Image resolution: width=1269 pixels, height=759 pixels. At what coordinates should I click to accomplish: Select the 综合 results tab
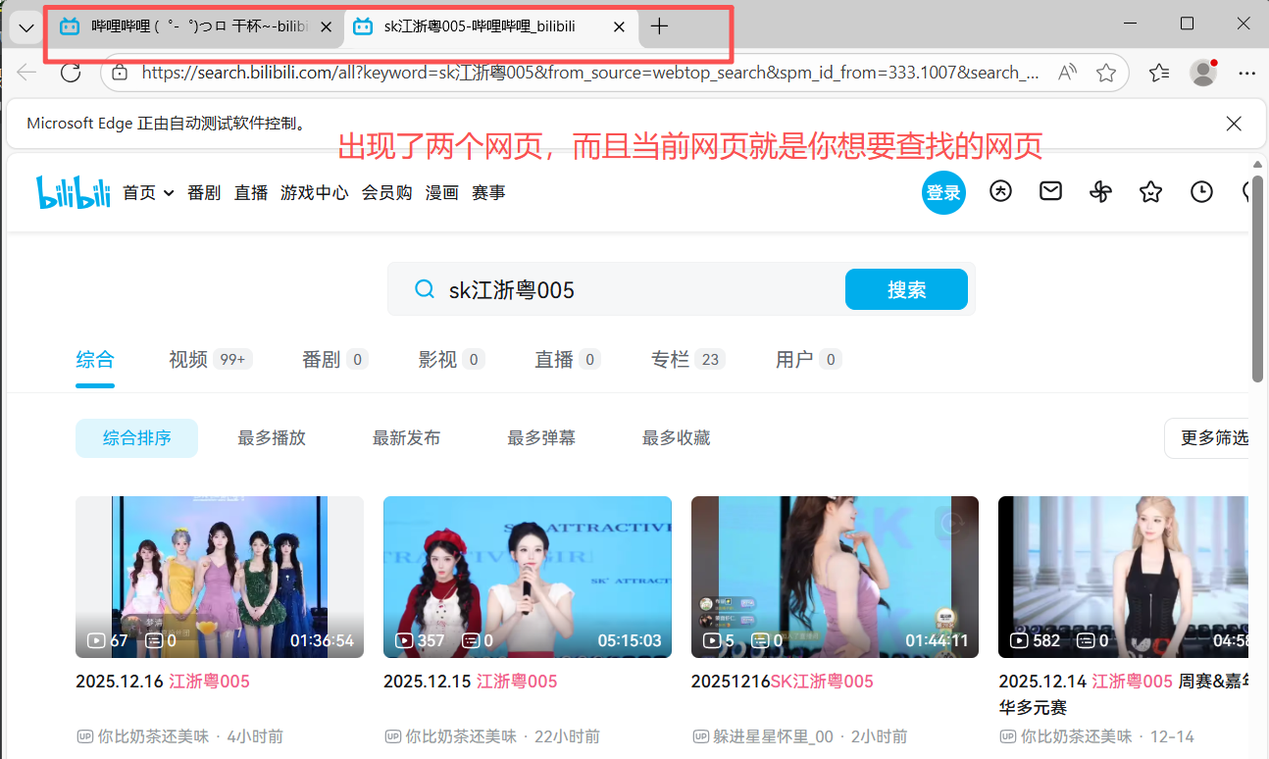click(x=95, y=360)
